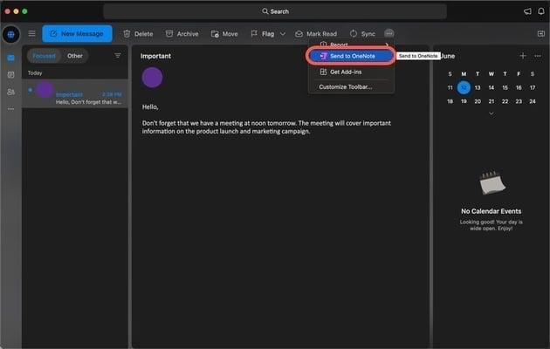The width and height of the screenshot is (550, 349).
Task: Delete the selected email
Action: tap(138, 34)
